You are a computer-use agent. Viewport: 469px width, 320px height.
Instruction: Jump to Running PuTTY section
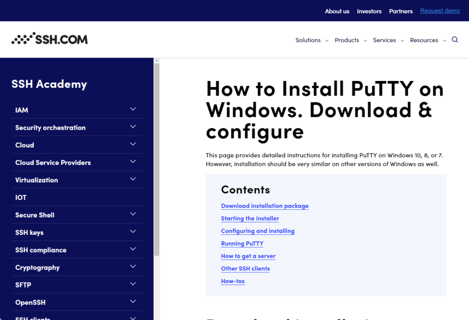(242, 244)
